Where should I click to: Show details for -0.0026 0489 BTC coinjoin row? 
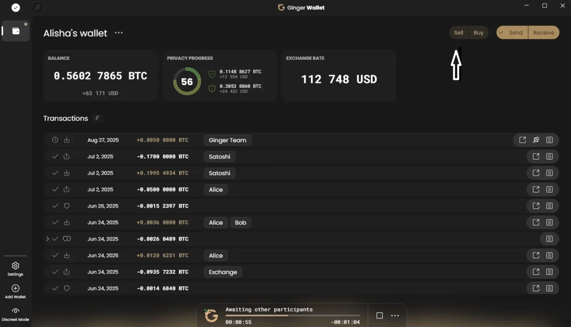click(x=550, y=239)
